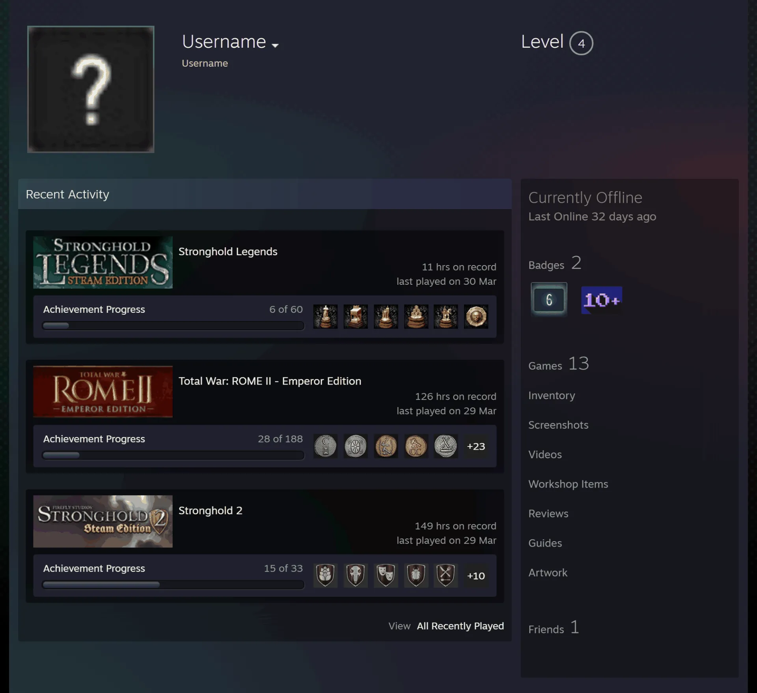Click Total War: ROME II - Emperor Edition title
The height and width of the screenshot is (693, 757).
pos(270,381)
